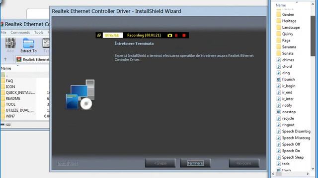This screenshot has height=178, width=318.
Task: Click the Realtek Ethernet archive path field
Action: point(33,59)
